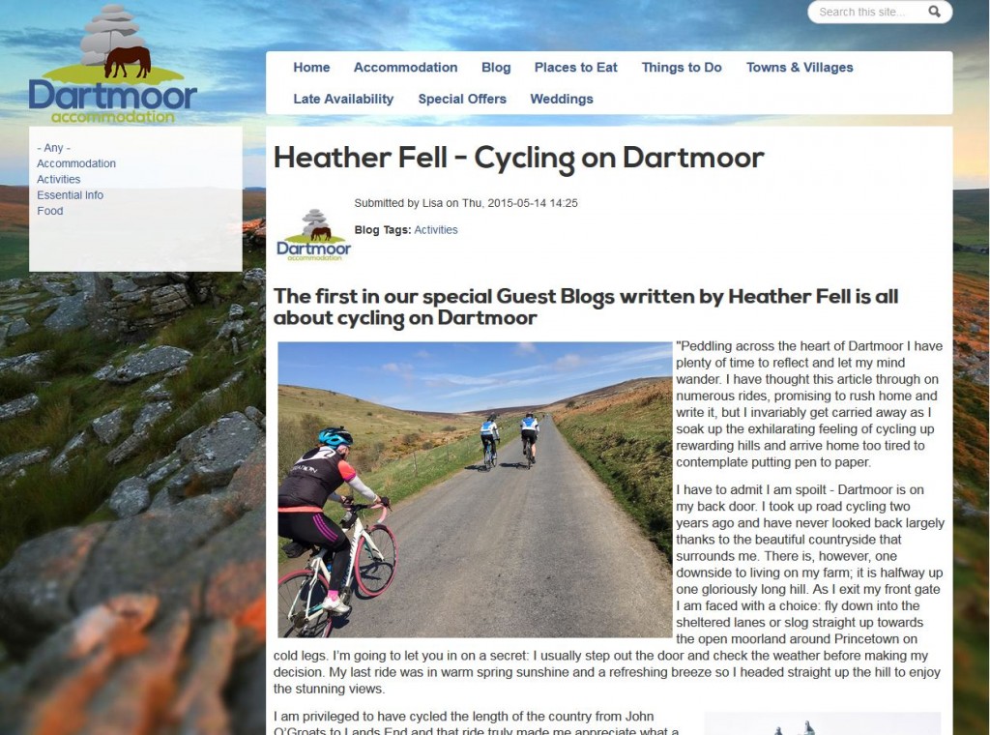Select the '- Any -' filter link
This screenshot has width=990, height=735.
54,148
